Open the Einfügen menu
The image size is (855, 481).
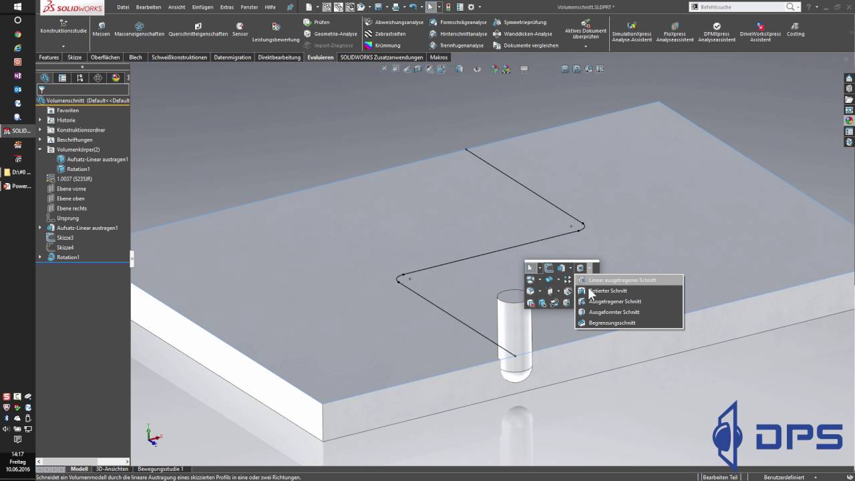tap(202, 7)
